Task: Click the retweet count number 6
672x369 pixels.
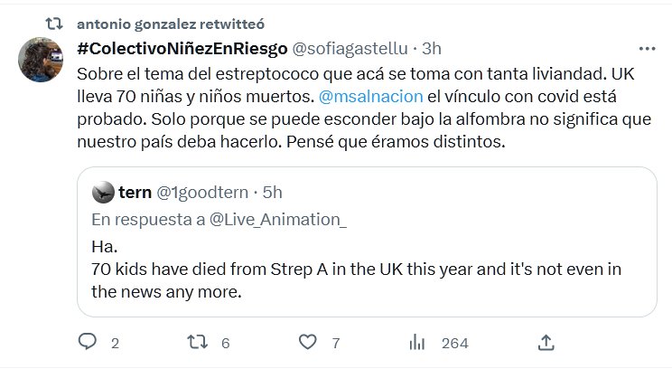Action: coord(225,344)
